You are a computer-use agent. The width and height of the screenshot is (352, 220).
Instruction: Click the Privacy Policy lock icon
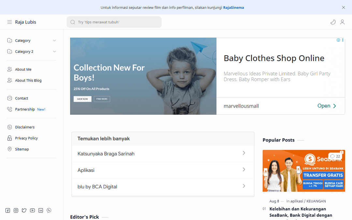click(10, 138)
